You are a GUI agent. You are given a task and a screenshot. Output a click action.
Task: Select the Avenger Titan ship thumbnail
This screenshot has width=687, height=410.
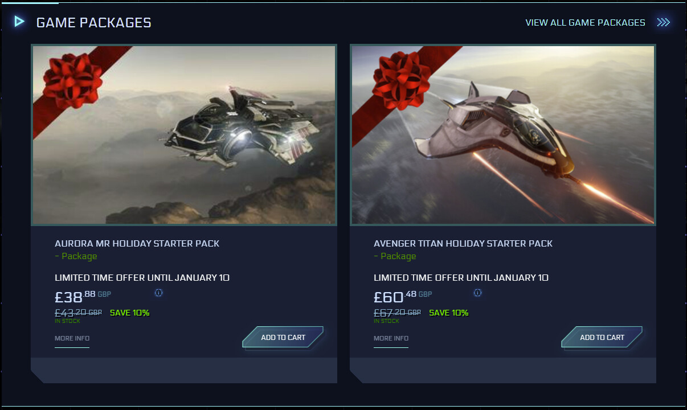[503, 135]
